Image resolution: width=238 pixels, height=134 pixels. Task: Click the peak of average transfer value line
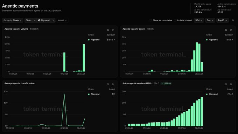[x=64, y=94]
